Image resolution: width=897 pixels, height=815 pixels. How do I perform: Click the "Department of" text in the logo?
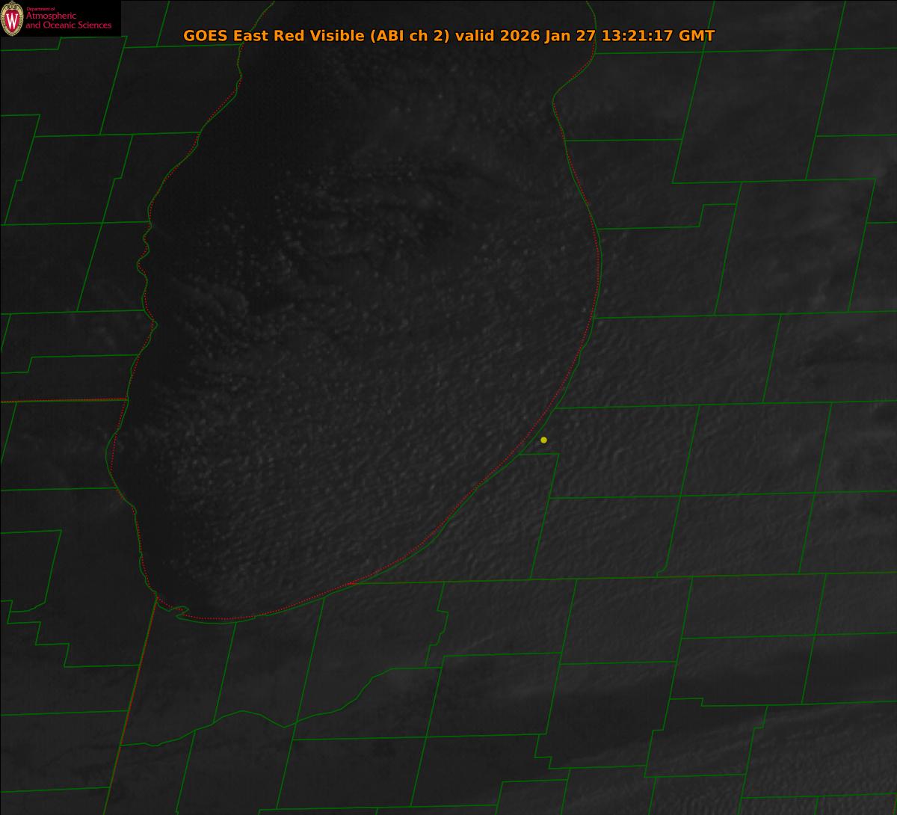[40, 8]
